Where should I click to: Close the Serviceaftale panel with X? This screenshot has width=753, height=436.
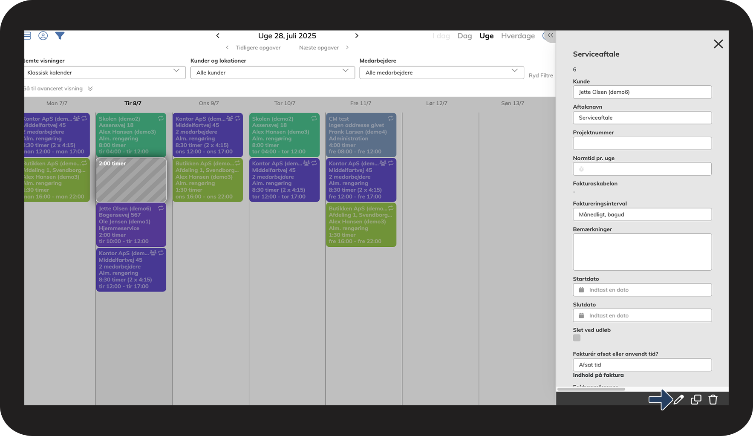tap(718, 44)
